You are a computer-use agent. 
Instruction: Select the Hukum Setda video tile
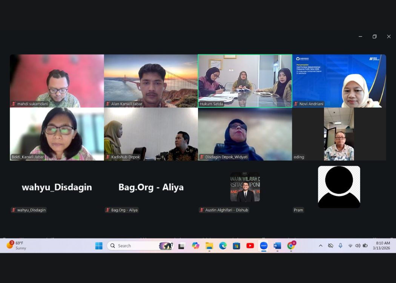click(x=245, y=81)
